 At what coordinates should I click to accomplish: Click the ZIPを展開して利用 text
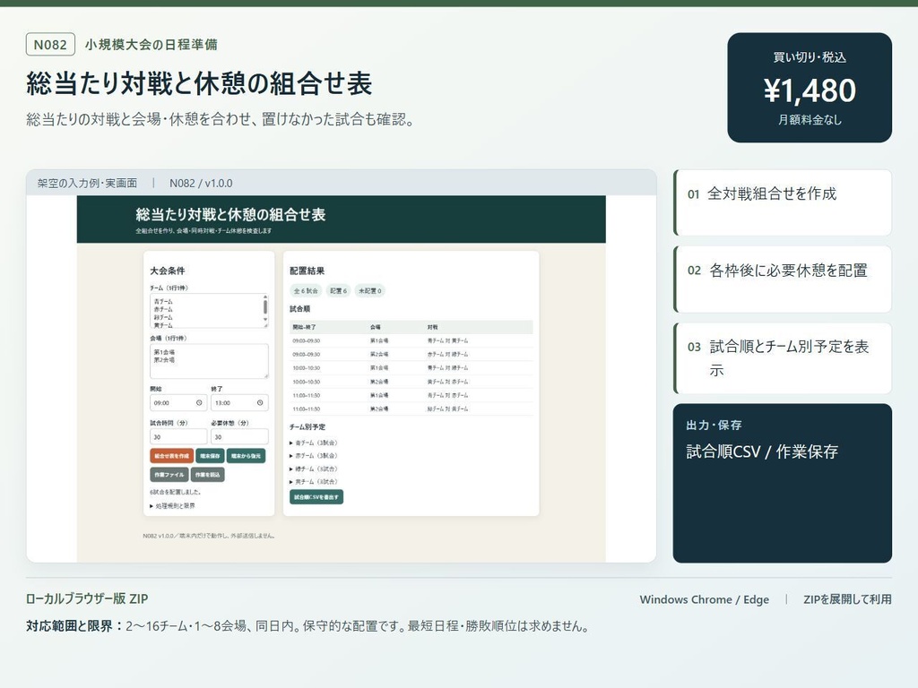[x=848, y=599]
